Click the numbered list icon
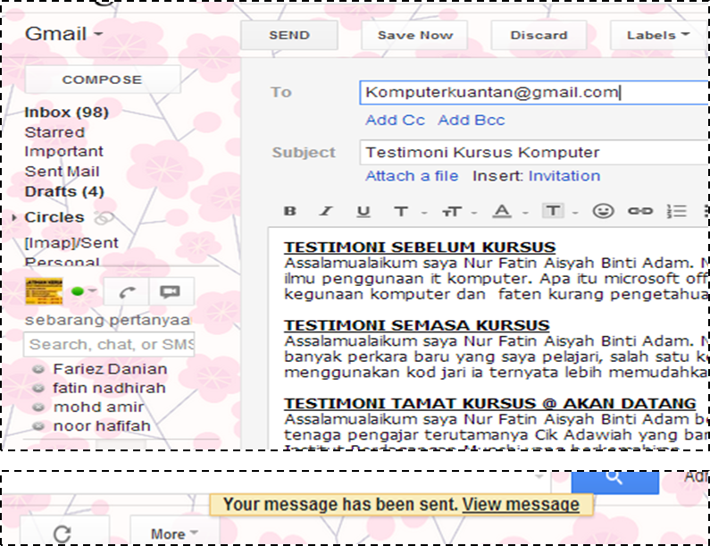 677,211
